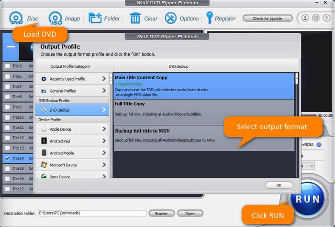
Task: Select Backup full title to MKV
Action: click(203, 138)
